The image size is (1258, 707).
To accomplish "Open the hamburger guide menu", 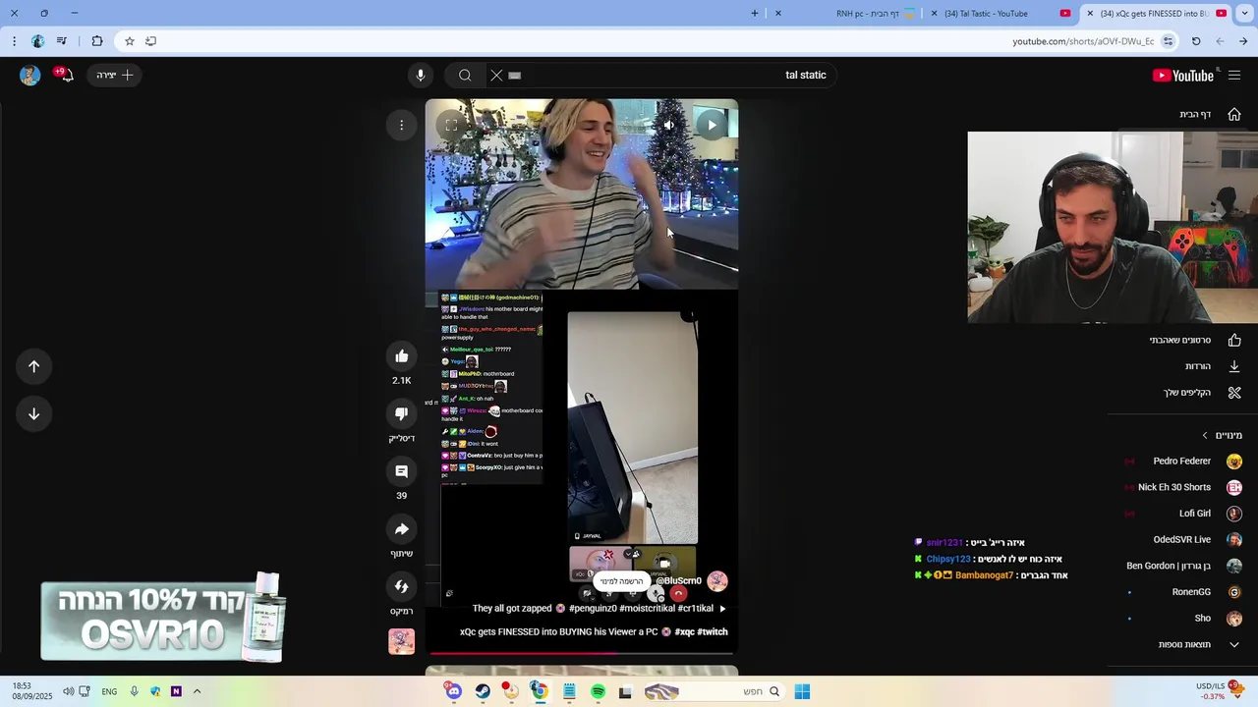I will 1234,75.
